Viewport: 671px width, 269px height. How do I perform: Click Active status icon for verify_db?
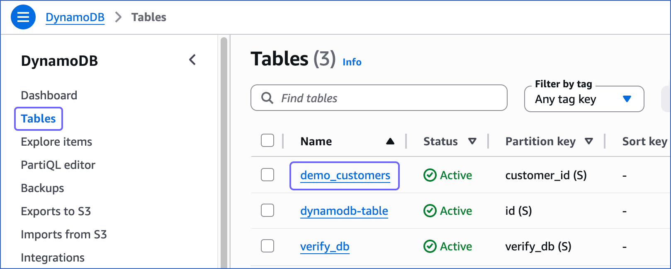coord(430,247)
